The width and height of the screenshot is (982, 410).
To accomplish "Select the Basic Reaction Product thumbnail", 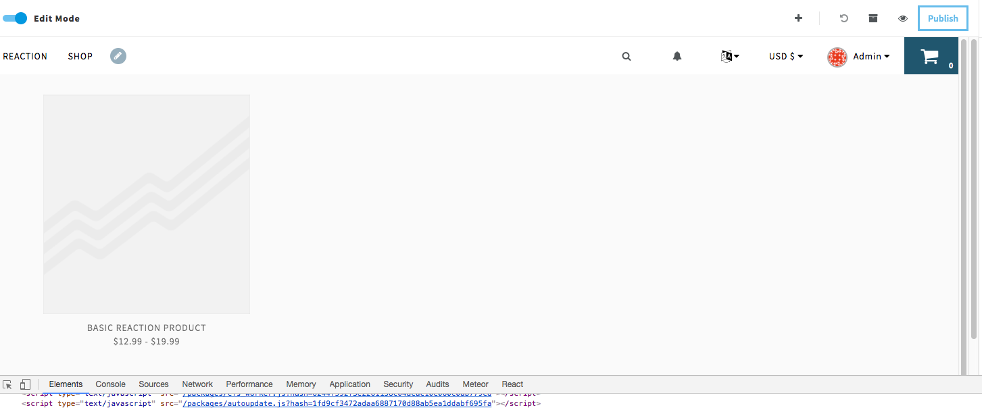I will [x=147, y=204].
